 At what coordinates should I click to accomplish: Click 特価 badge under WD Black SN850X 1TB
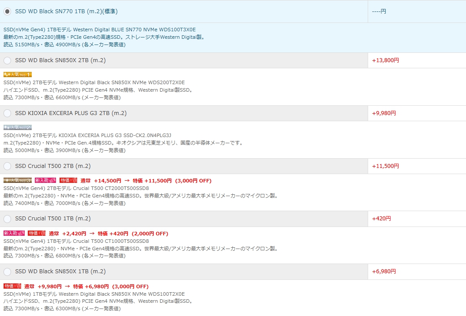click(x=12, y=286)
